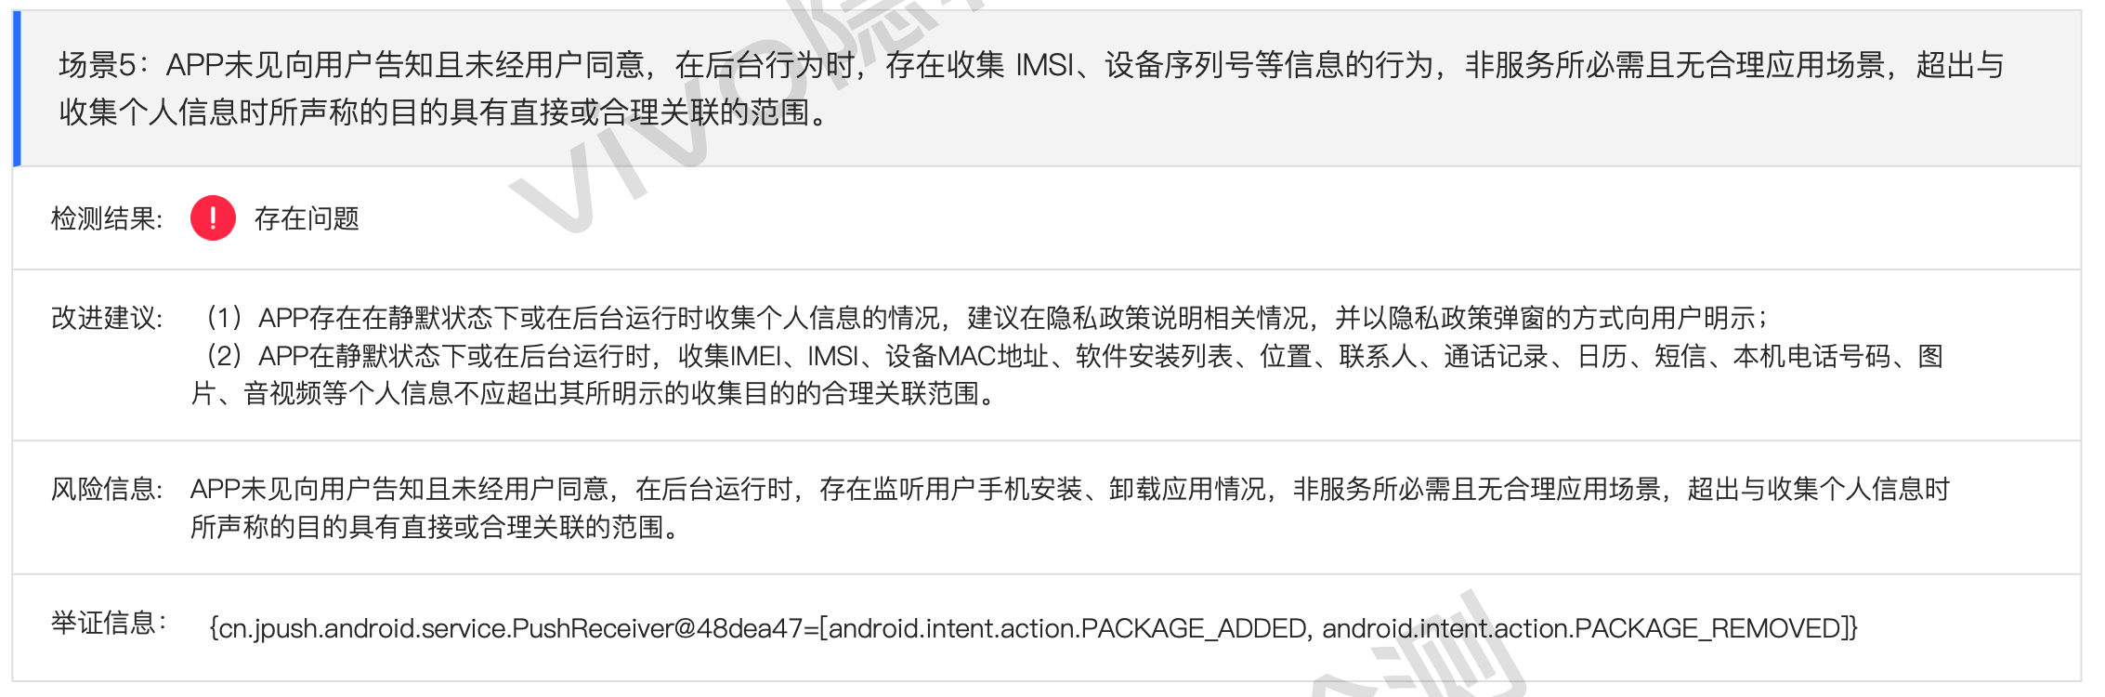The width and height of the screenshot is (2105, 697).
Task: Click 软件安装列表 in the second suggestion
Action: click(1154, 357)
